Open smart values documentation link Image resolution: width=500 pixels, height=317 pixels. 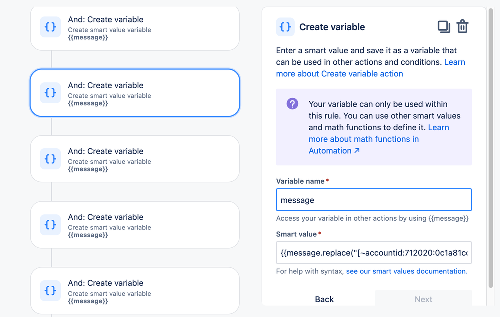[407, 271]
